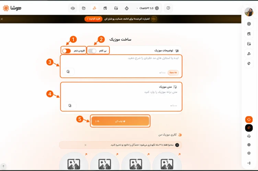Click the headset icon in sidebar
258x171 pixels.
click(x=249, y=136)
